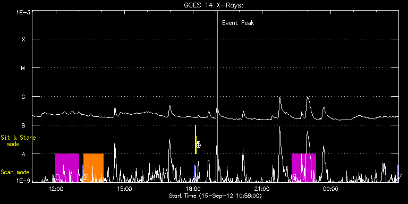
Task: Click the M flare class axis label
Action: pos(23,68)
